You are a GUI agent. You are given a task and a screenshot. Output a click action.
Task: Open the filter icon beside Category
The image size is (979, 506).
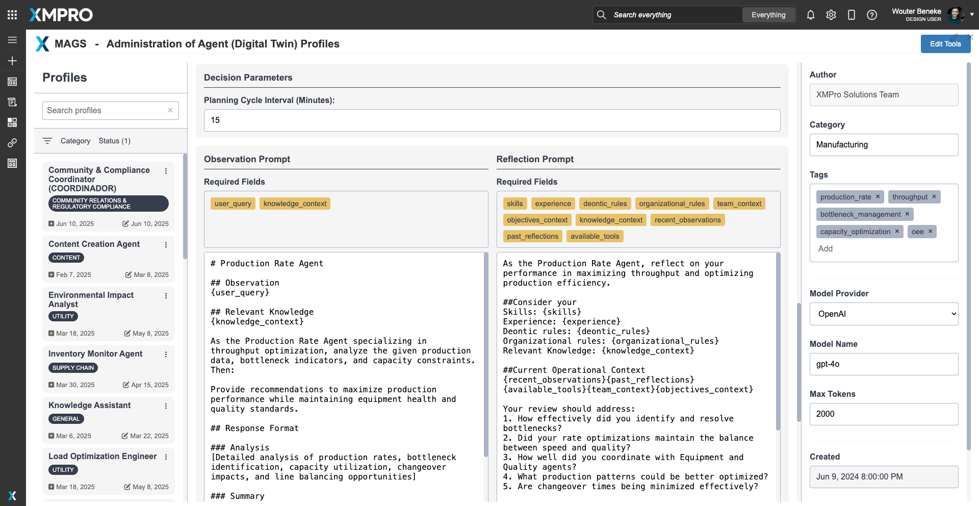coord(47,141)
